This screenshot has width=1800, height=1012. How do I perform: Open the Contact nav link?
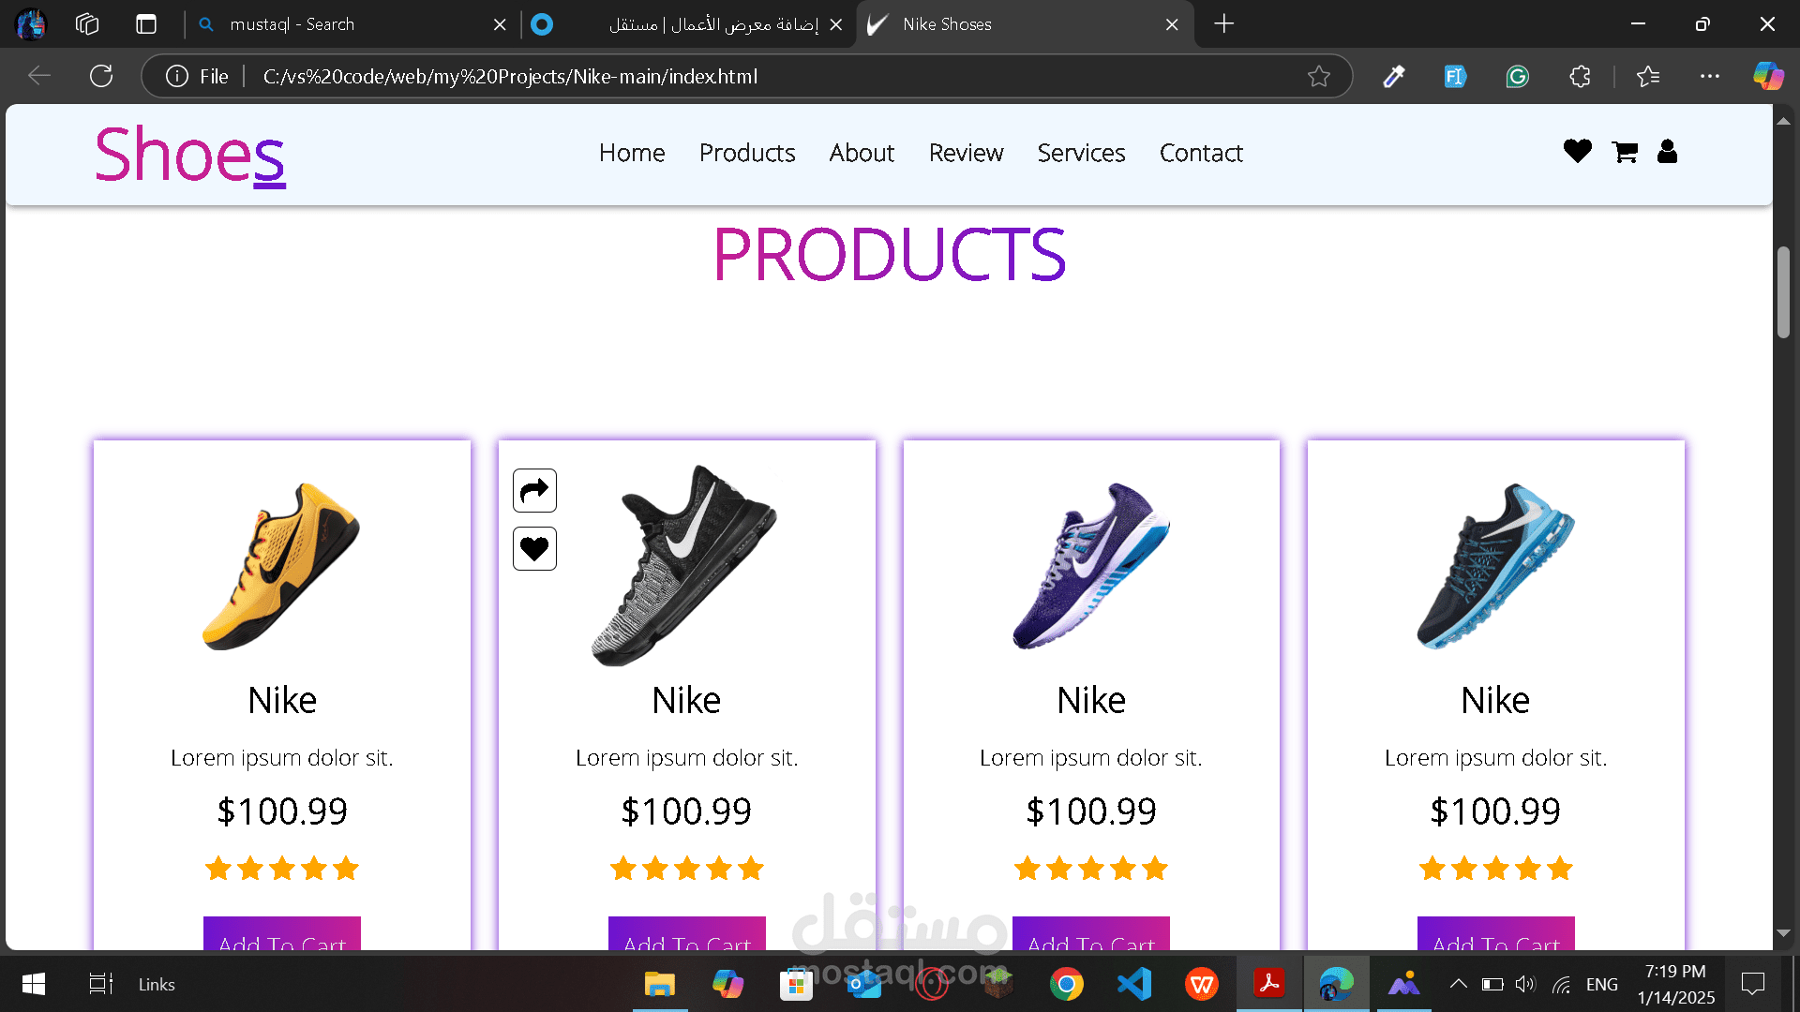coord(1201,153)
